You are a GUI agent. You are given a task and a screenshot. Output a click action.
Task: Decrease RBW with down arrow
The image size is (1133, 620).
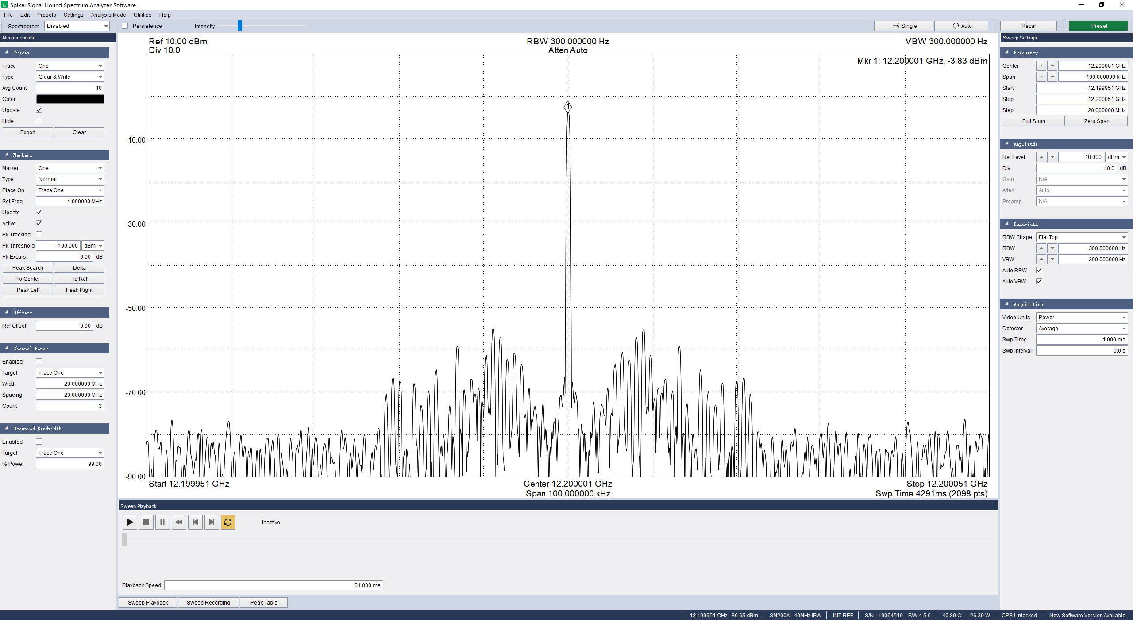pos(1052,248)
